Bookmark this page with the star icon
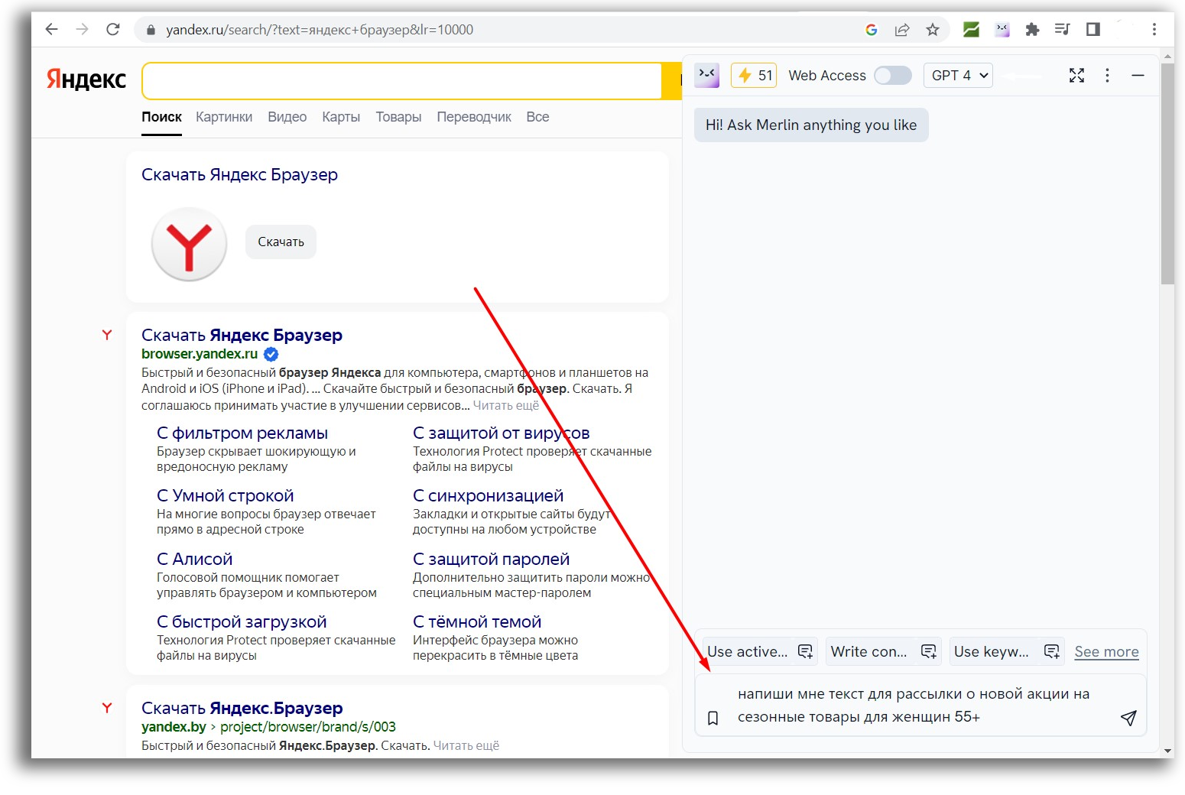Viewport: 1185px width, 795px height. click(x=933, y=30)
